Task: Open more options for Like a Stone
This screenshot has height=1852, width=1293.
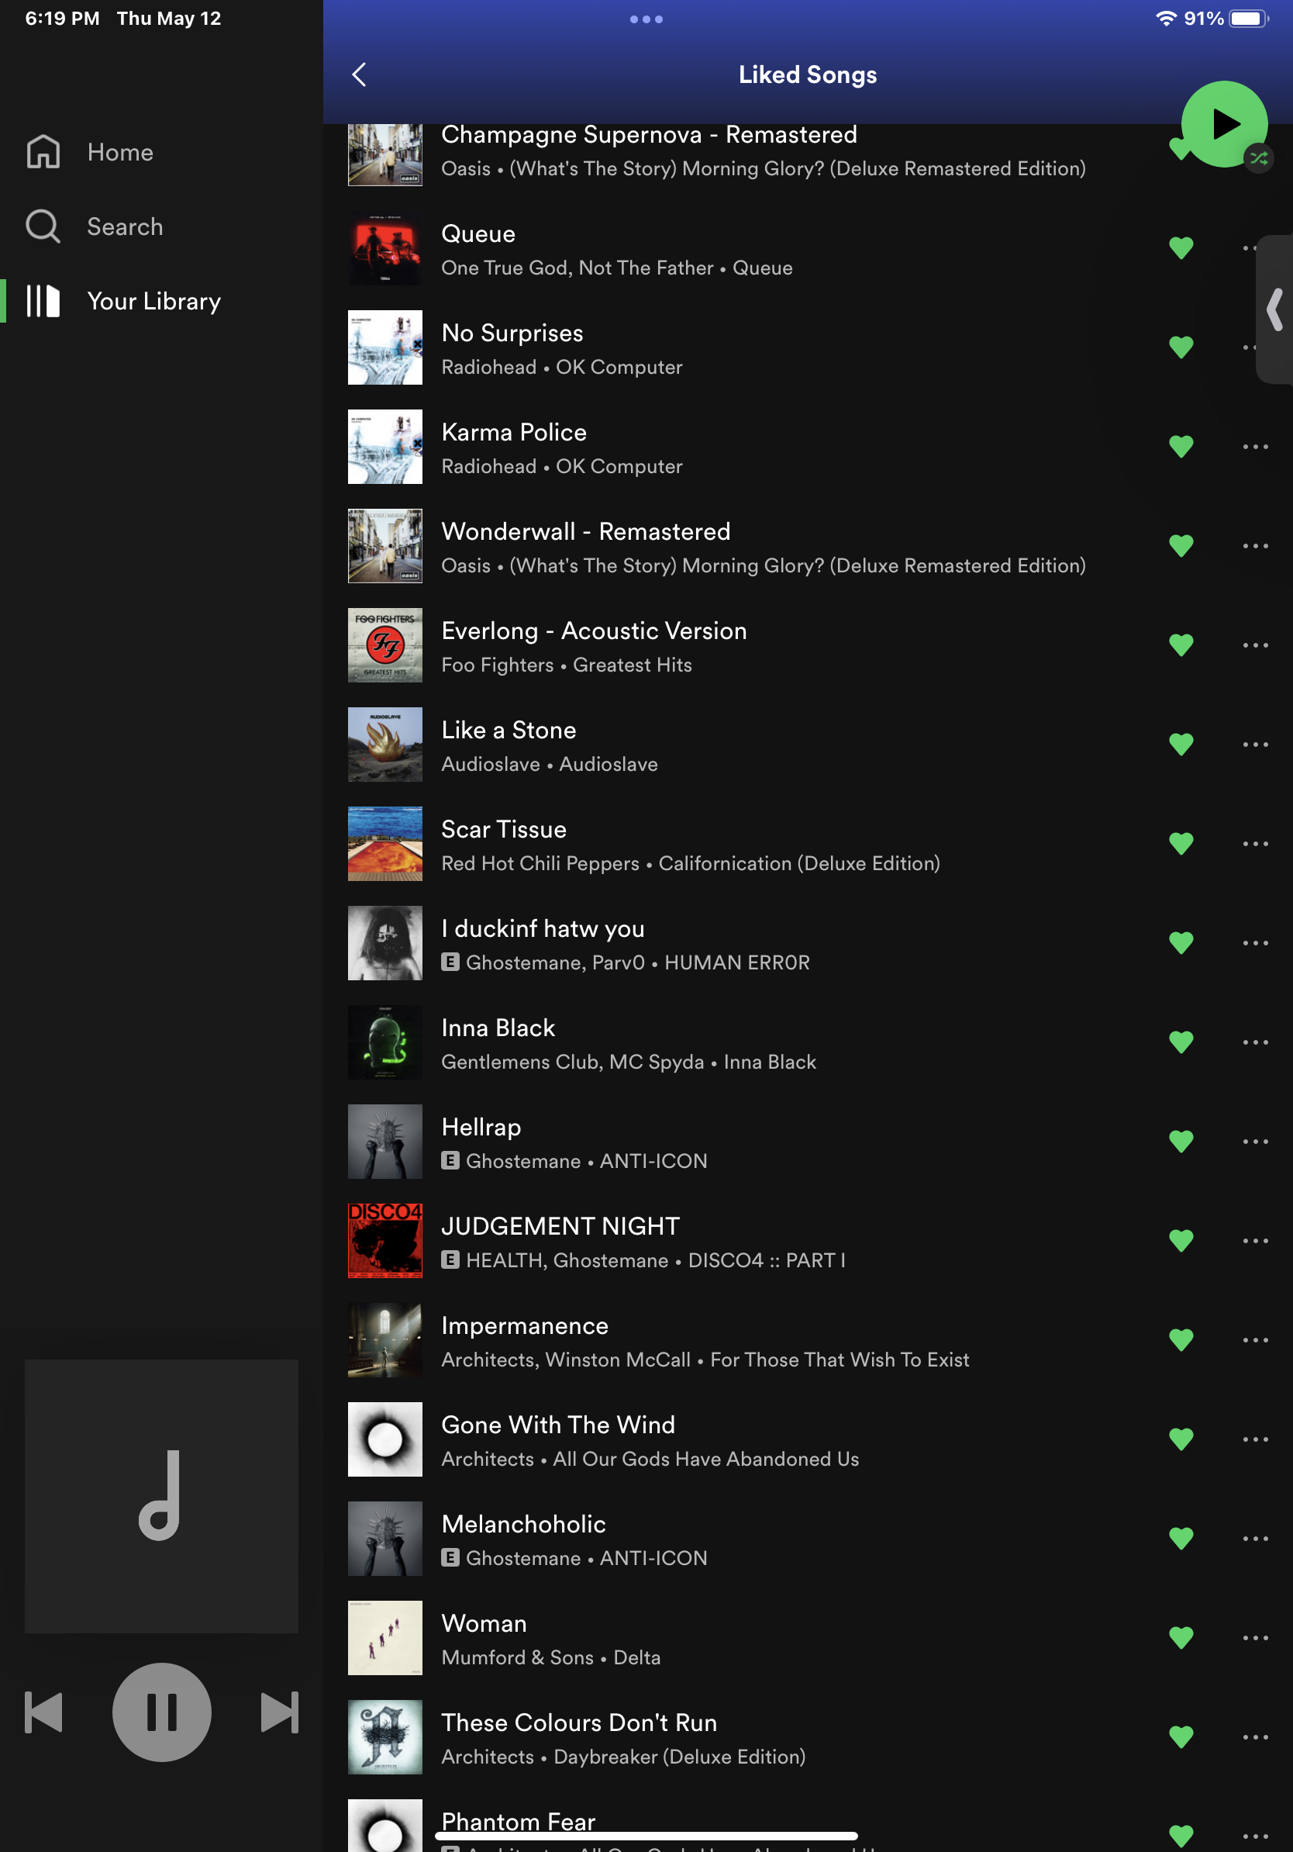Action: (x=1254, y=744)
